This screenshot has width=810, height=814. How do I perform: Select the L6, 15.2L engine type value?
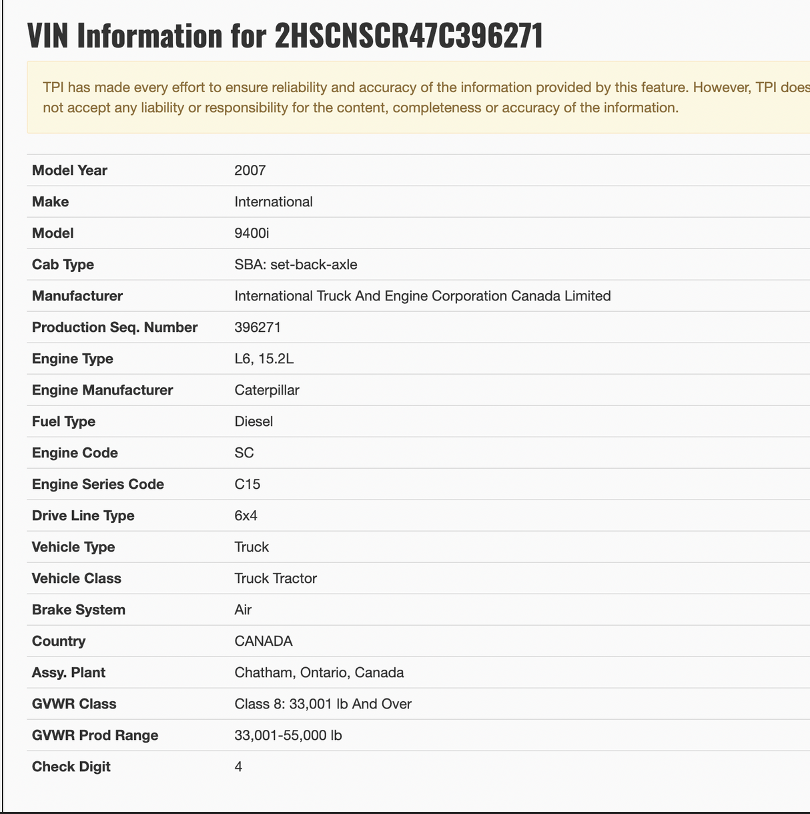[264, 359]
